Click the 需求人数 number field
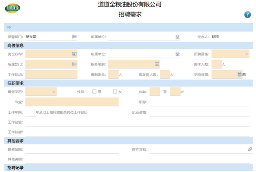The height and width of the screenshot is (172, 256). coord(217,64)
